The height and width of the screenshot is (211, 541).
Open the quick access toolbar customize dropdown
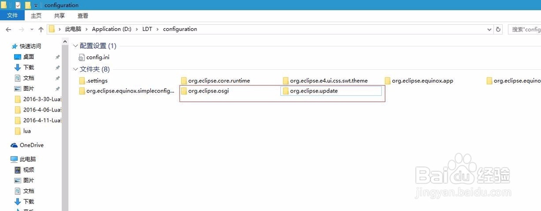point(36,5)
